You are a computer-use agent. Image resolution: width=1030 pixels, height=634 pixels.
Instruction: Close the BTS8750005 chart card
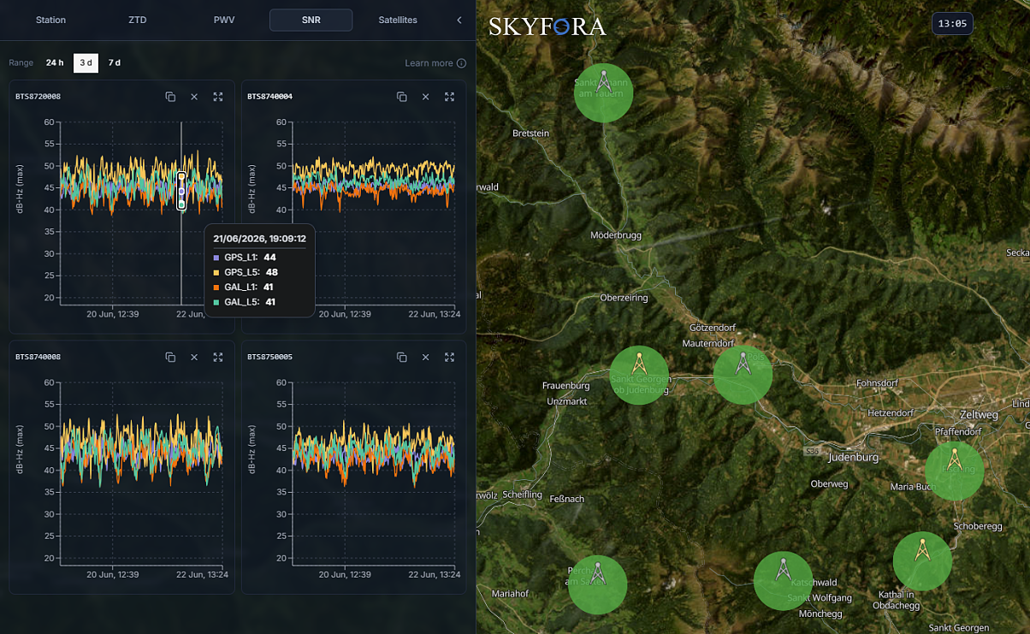point(426,357)
